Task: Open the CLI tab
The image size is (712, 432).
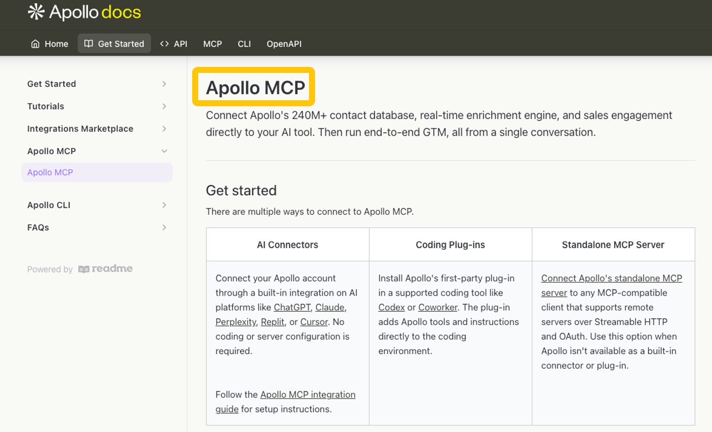Action: [244, 44]
